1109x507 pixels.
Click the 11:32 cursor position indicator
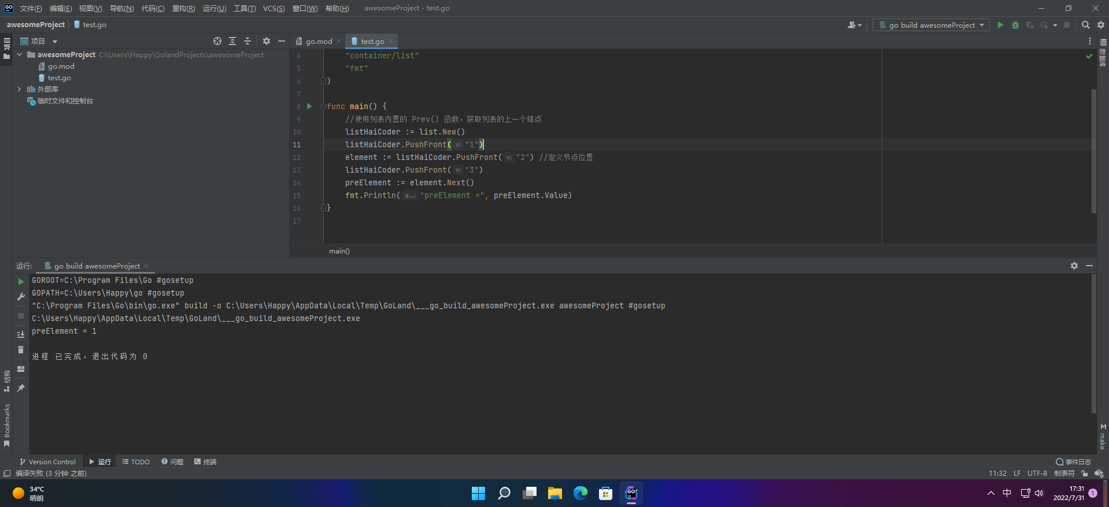(x=997, y=474)
